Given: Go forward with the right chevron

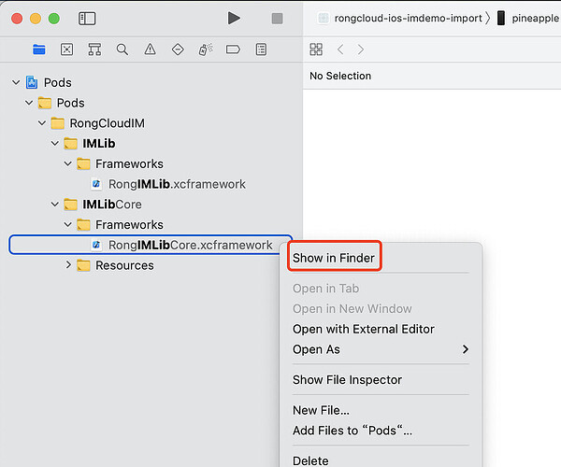Looking at the screenshot, I should pyautogui.click(x=361, y=50).
